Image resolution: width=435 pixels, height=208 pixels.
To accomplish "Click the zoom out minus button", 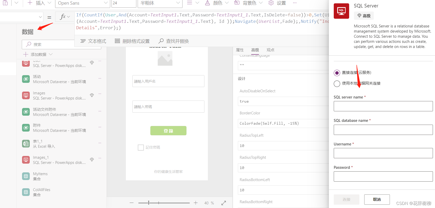I will [x=132, y=203].
